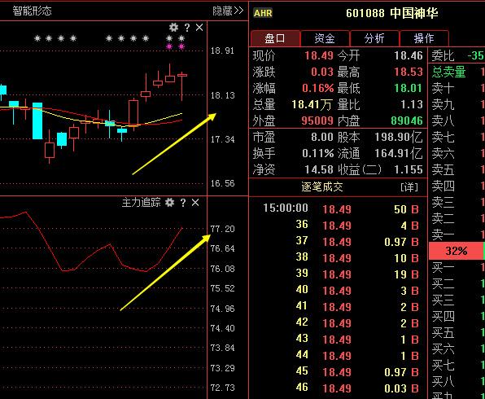The image size is (485, 399).
Task: Click the first white star pattern marker
Action: [37, 38]
